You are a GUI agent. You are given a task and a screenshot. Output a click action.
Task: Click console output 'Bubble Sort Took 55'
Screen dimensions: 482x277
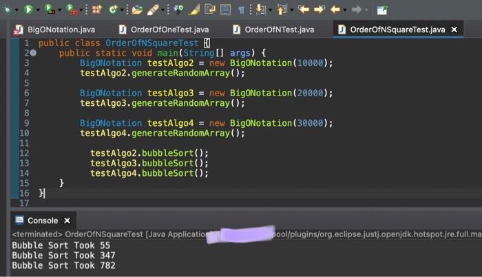61,245
